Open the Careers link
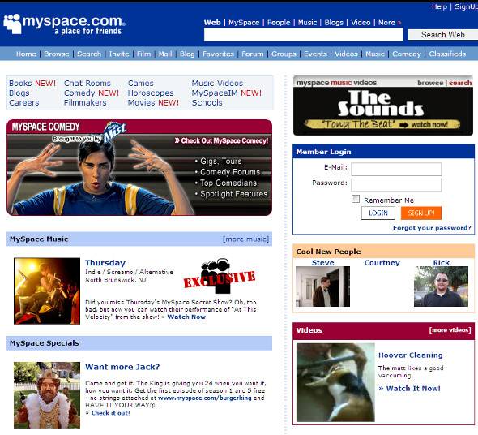 tap(24, 102)
